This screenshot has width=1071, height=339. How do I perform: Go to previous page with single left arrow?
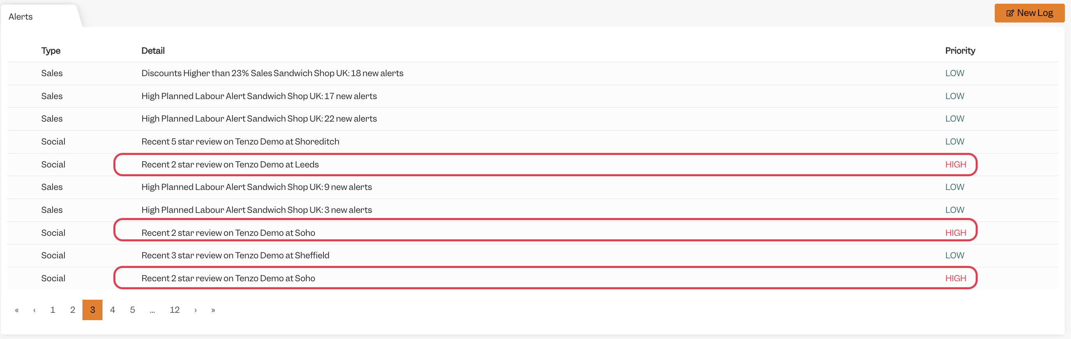point(34,310)
